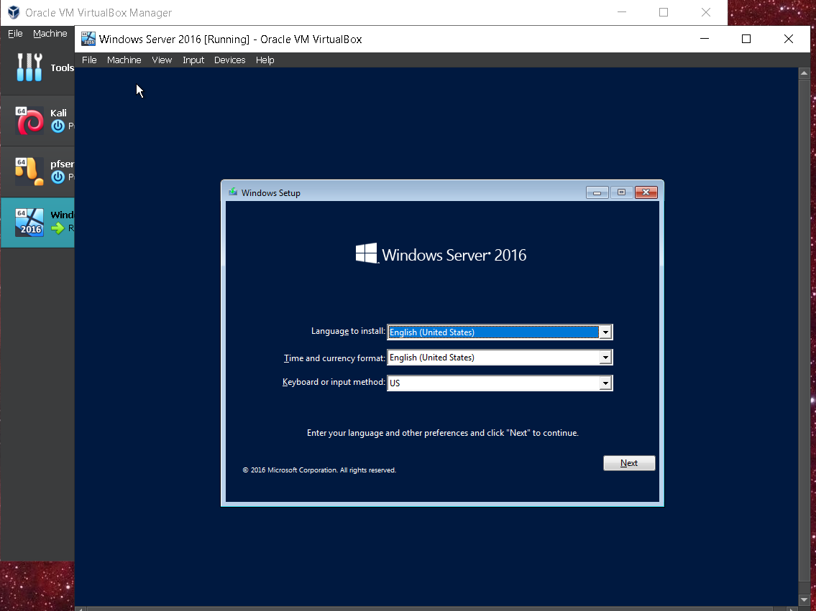816x611 pixels.
Task: Open the Input menu
Action: pyautogui.click(x=193, y=60)
